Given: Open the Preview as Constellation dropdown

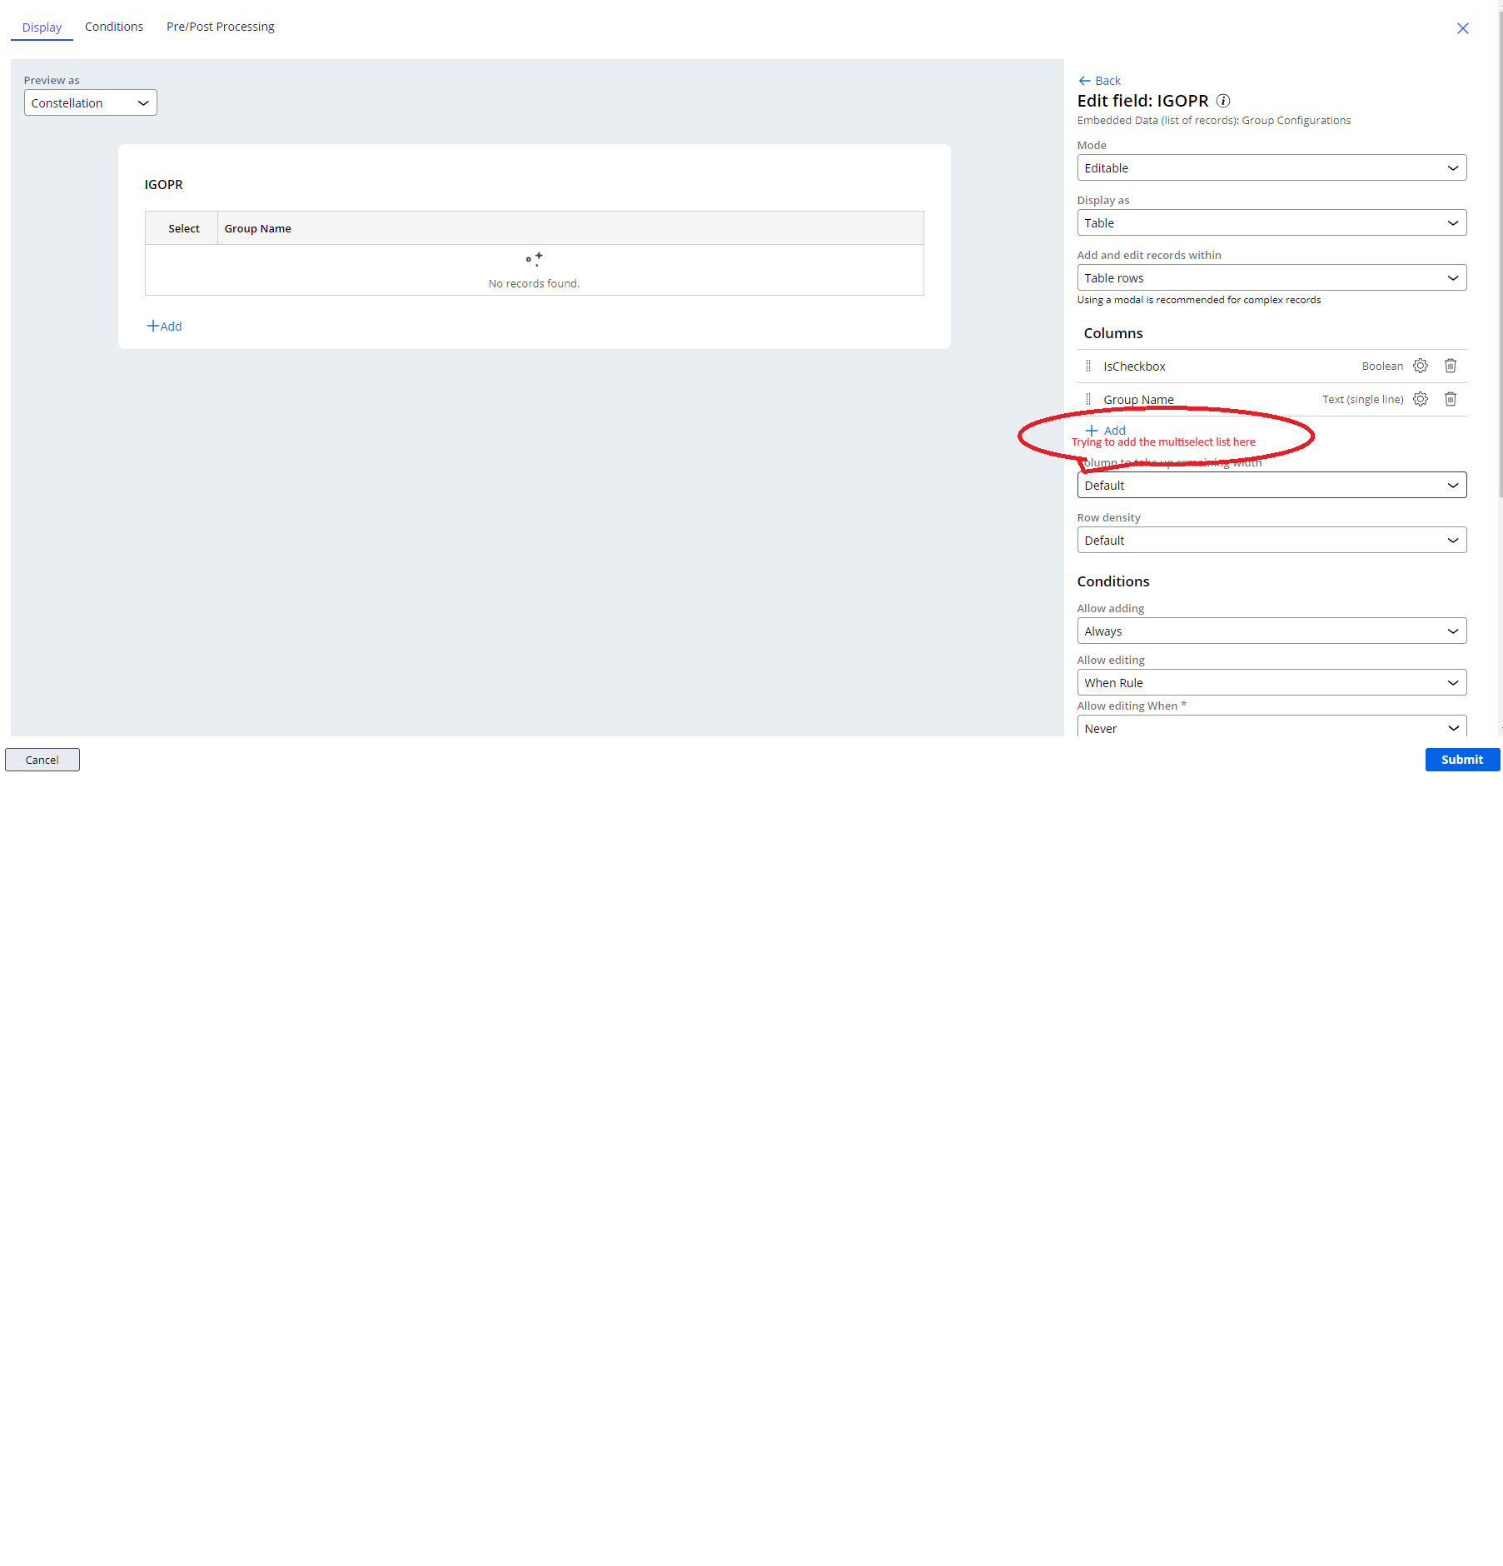Looking at the screenshot, I should pos(91,102).
